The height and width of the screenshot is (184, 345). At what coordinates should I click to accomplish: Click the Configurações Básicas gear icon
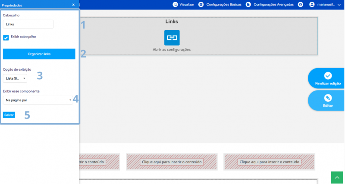[x=201, y=4]
